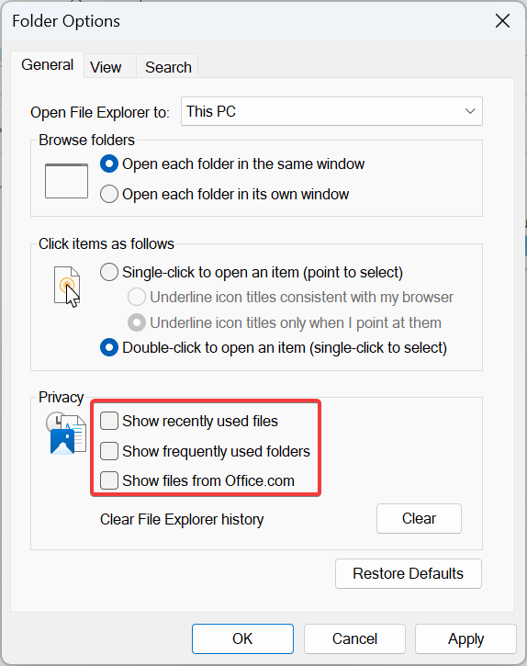Enable Show recently used files checkbox
Viewport: 527px width, 666px height.
(x=109, y=421)
